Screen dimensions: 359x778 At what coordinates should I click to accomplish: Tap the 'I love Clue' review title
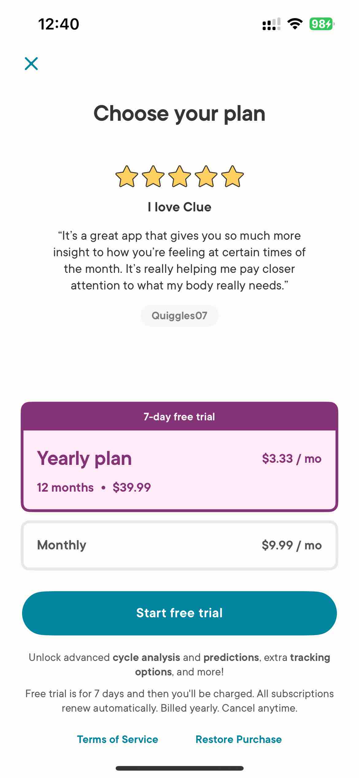[179, 207]
